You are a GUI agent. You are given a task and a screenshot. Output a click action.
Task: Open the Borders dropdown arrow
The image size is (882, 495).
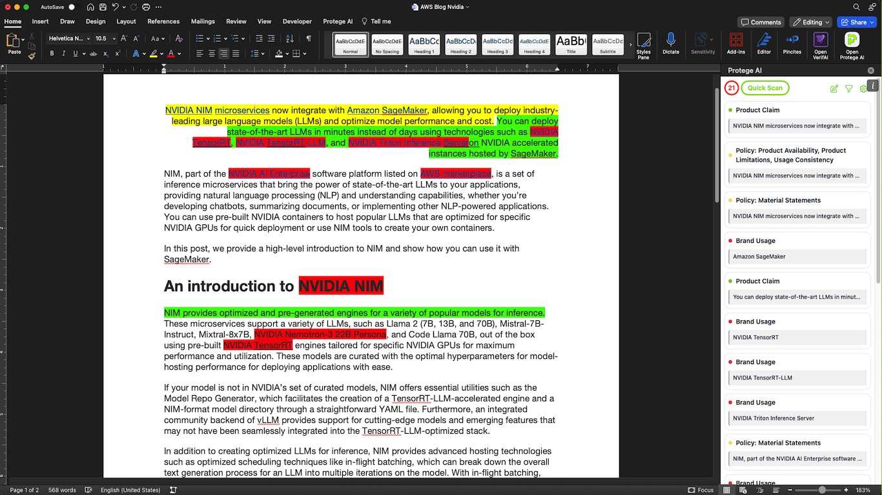[x=305, y=53]
